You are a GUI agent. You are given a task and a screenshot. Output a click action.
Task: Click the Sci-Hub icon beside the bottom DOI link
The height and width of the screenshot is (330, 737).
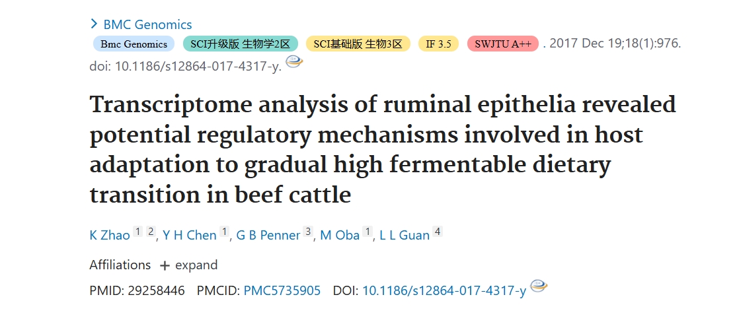pyautogui.click(x=539, y=286)
